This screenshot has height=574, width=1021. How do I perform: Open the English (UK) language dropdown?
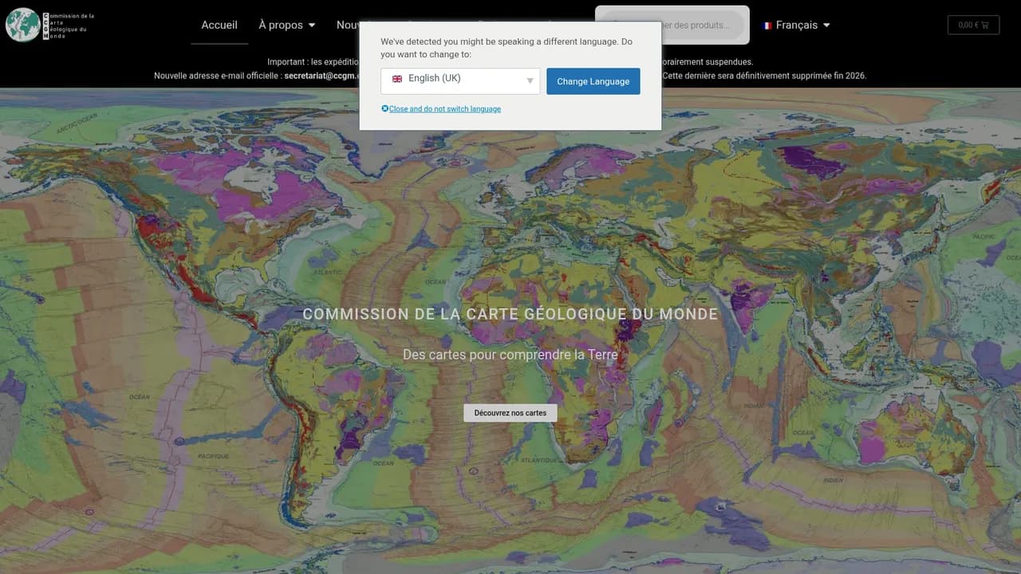(460, 81)
